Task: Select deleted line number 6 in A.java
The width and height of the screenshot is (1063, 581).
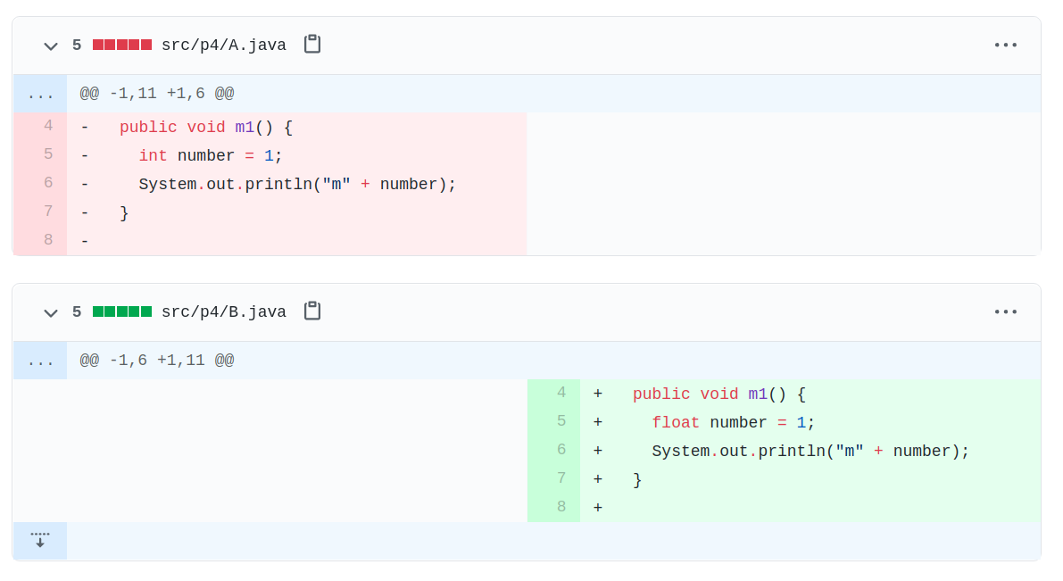Action: [47, 183]
